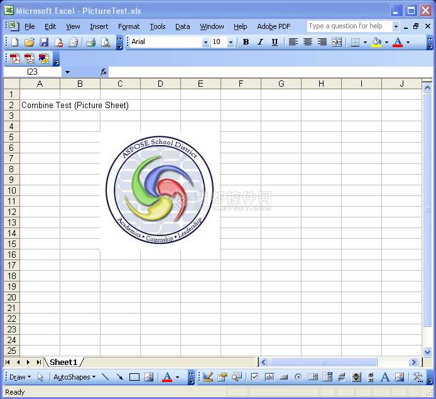Click the Merge and Center icon

(337, 42)
